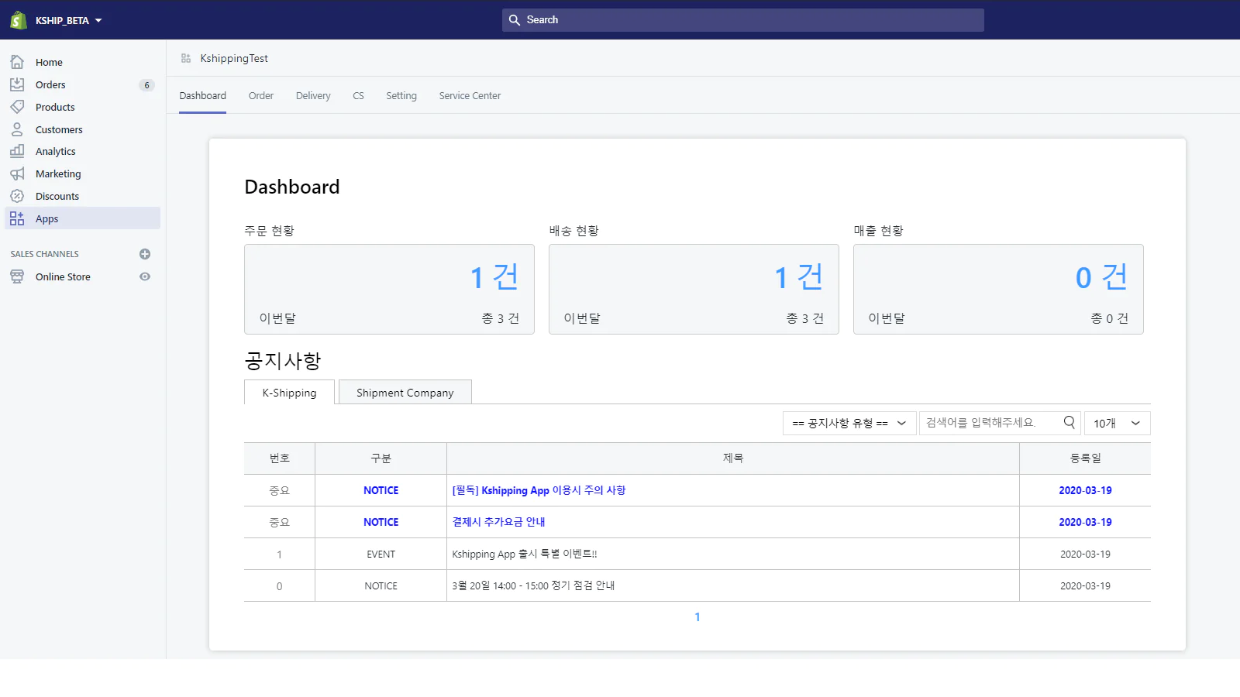
Task: Click the Products tag icon
Action: [17, 107]
